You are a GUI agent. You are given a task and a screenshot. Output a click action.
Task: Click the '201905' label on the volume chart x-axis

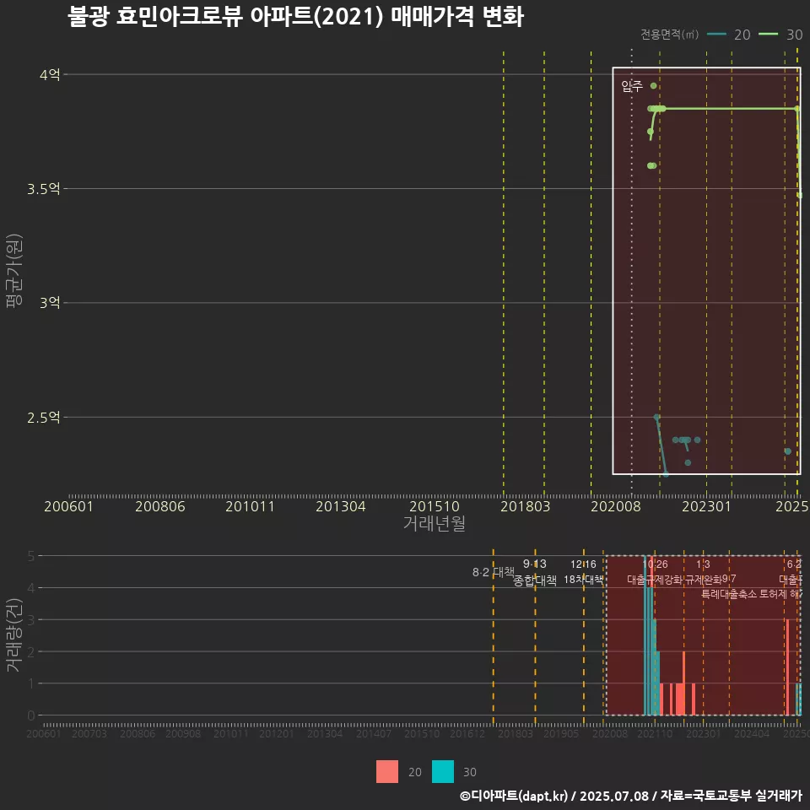561,733
